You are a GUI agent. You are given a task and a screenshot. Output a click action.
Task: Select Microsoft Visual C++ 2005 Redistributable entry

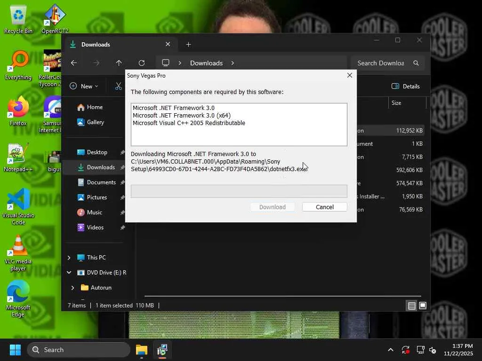[x=189, y=123]
